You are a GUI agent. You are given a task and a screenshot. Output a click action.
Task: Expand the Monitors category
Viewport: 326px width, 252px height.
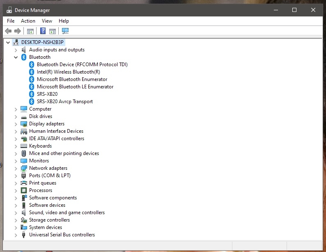(16, 161)
